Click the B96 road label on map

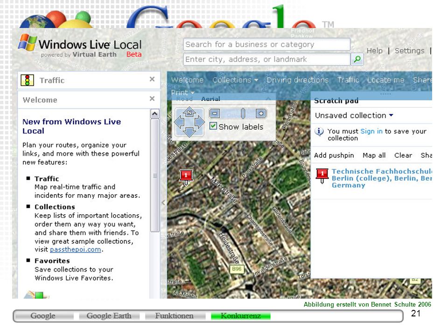click(x=237, y=269)
